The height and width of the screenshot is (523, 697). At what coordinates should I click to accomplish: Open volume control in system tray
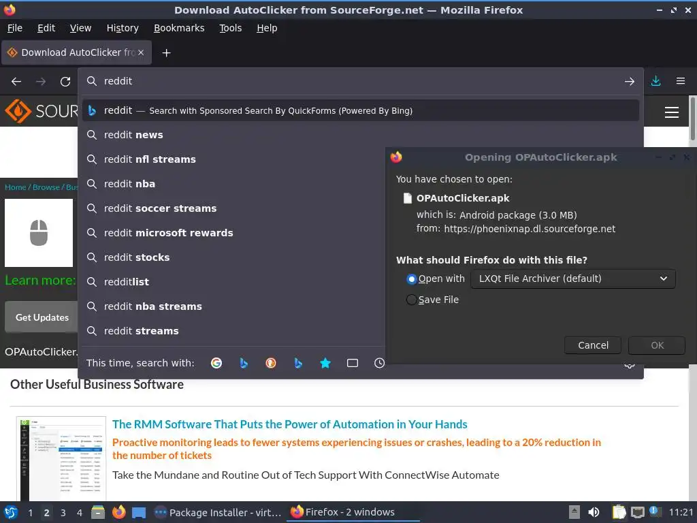[x=594, y=512]
